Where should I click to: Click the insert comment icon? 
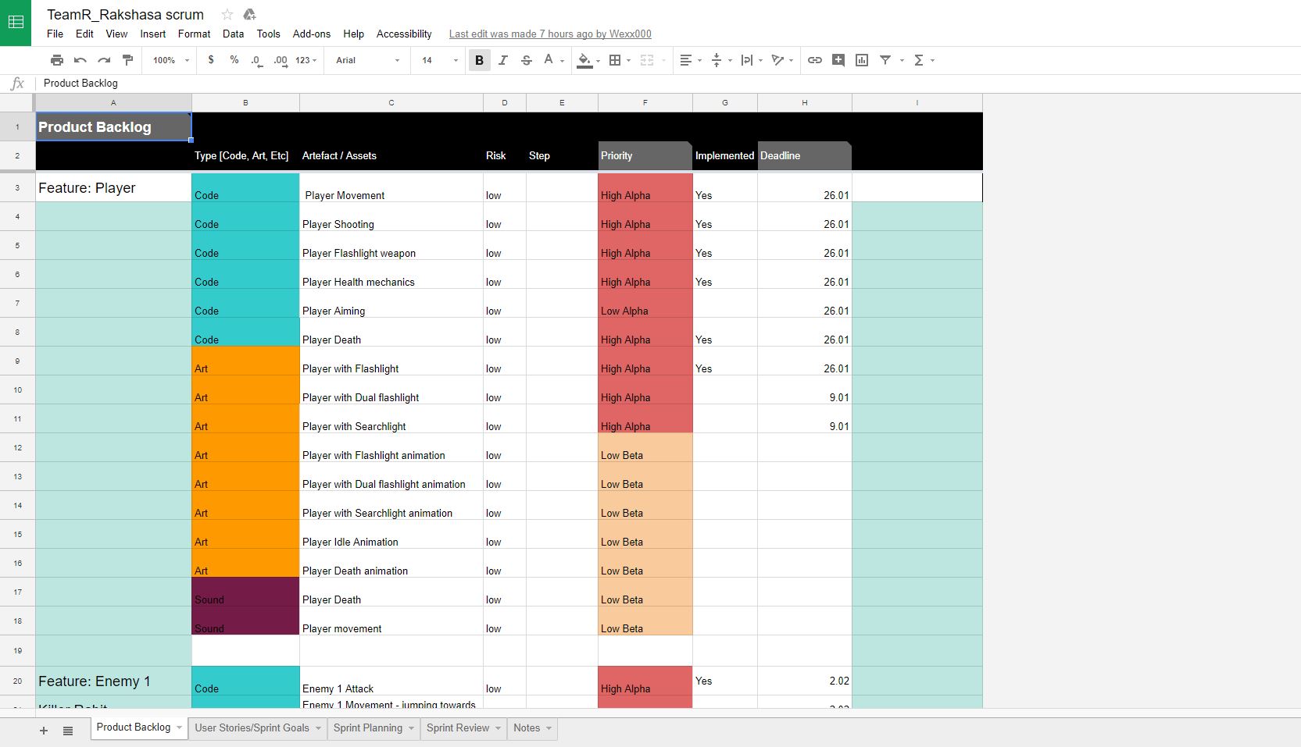[x=838, y=60]
